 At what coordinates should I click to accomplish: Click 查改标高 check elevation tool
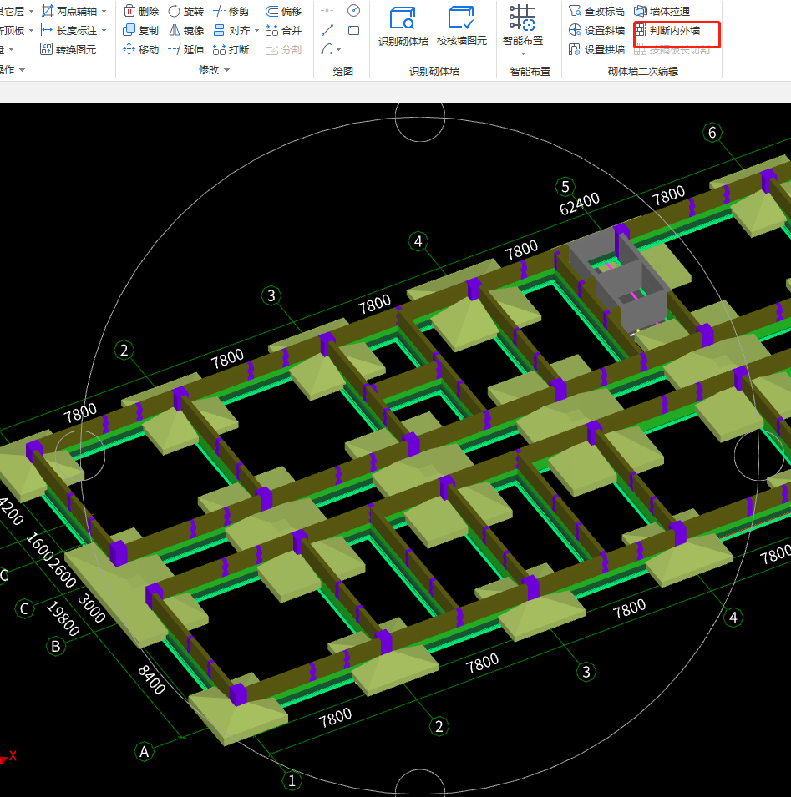click(596, 11)
